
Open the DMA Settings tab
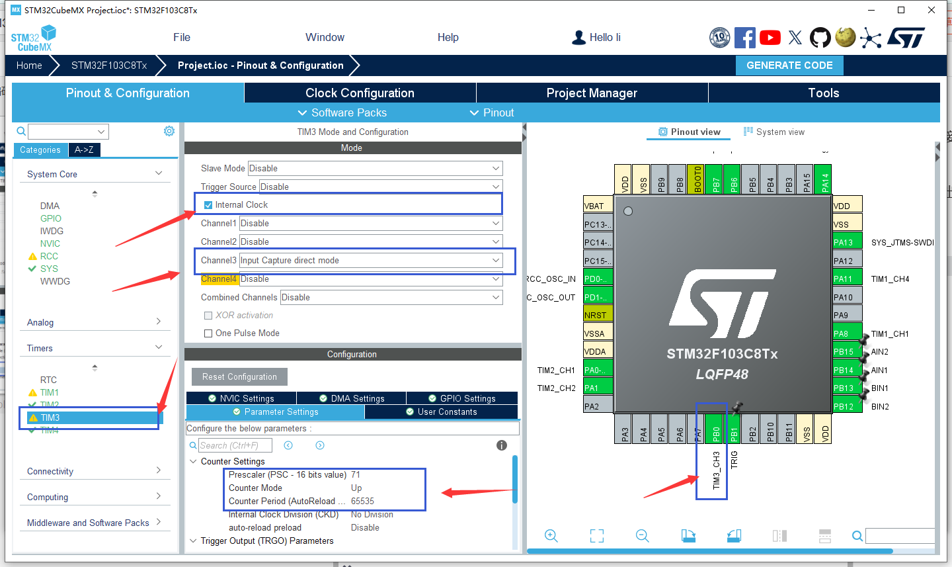[352, 398]
